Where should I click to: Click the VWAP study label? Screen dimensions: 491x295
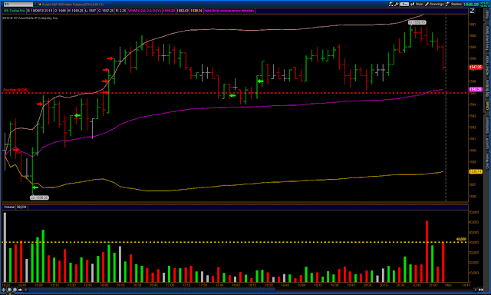[145, 11]
